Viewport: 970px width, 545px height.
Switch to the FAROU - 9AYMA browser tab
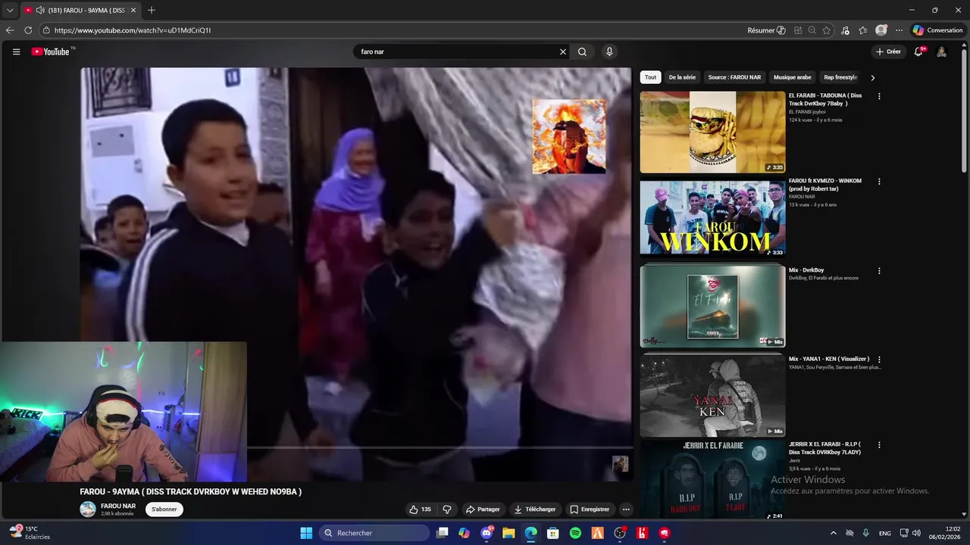(x=80, y=10)
